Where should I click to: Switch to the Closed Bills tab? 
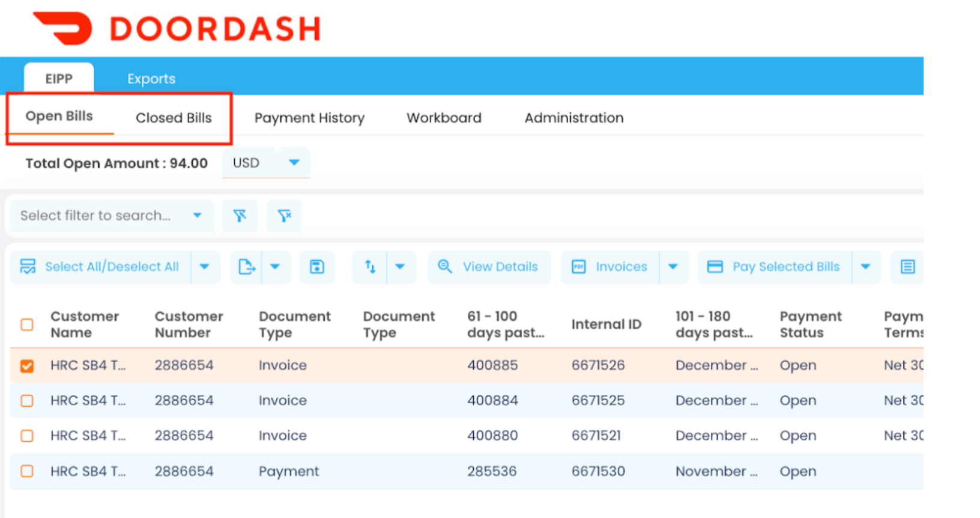click(174, 118)
